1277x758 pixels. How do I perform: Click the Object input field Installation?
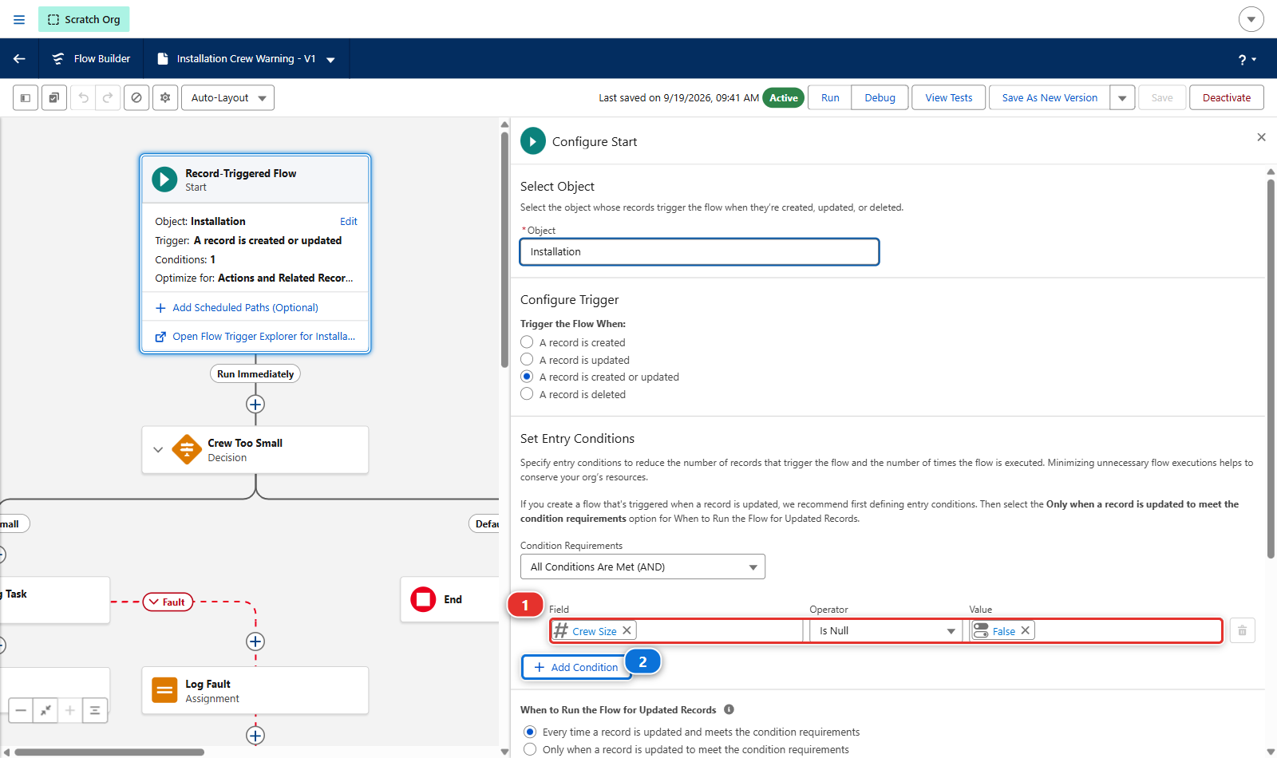(x=699, y=251)
